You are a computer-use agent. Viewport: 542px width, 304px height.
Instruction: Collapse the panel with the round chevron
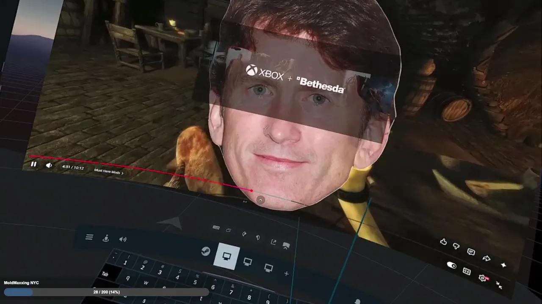point(261,200)
